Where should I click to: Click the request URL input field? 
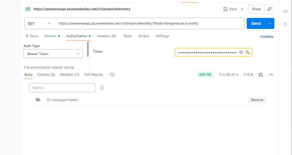point(149,23)
